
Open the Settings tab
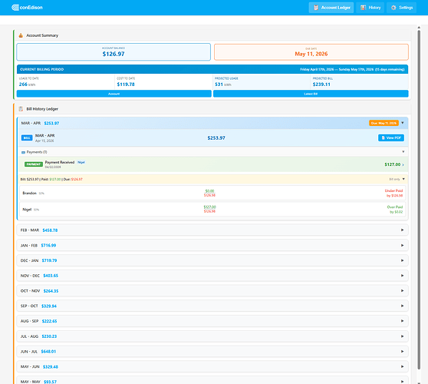(401, 8)
